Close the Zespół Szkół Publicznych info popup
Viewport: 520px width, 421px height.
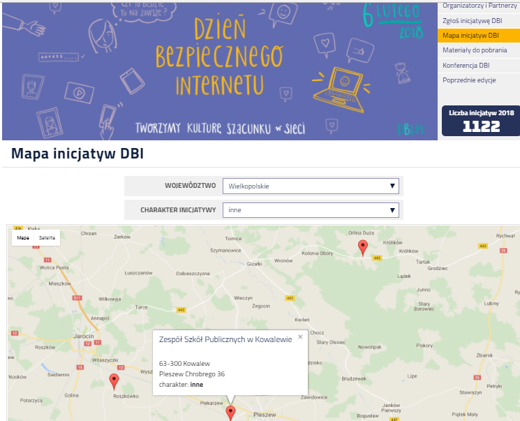click(300, 337)
